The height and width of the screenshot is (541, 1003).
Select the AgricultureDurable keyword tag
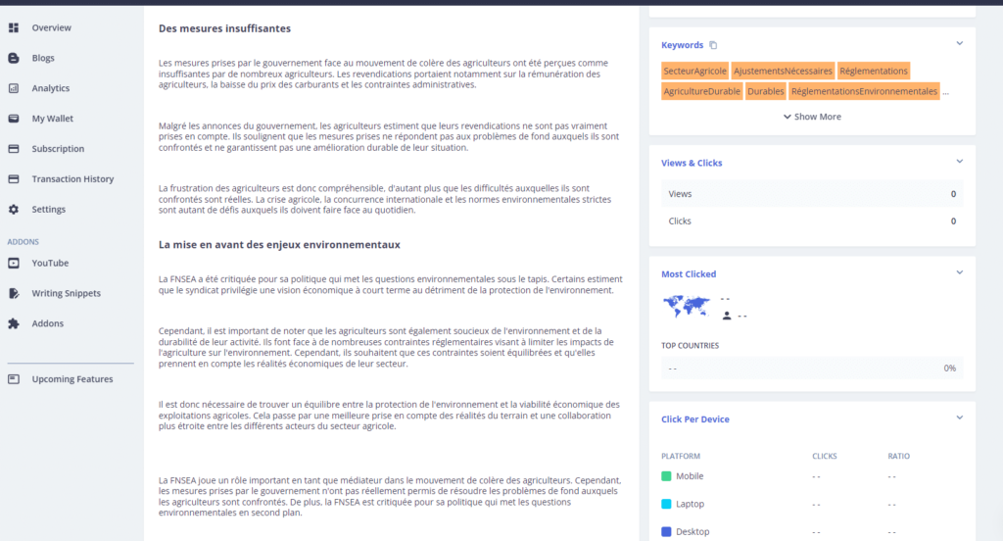click(701, 91)
